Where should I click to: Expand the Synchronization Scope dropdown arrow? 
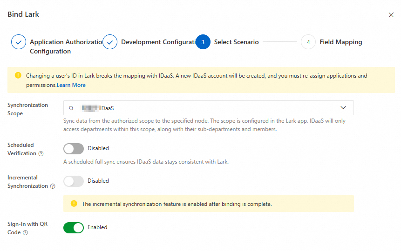coord(343,108)
